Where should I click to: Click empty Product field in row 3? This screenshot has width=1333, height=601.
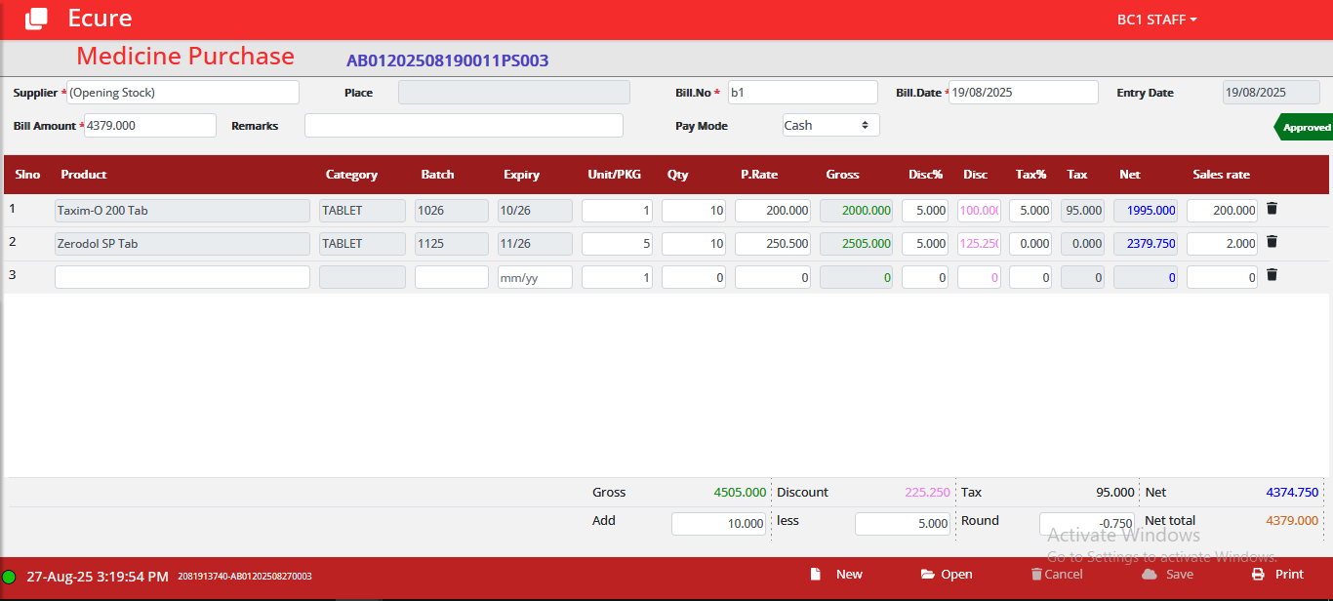tap(182, 277)
